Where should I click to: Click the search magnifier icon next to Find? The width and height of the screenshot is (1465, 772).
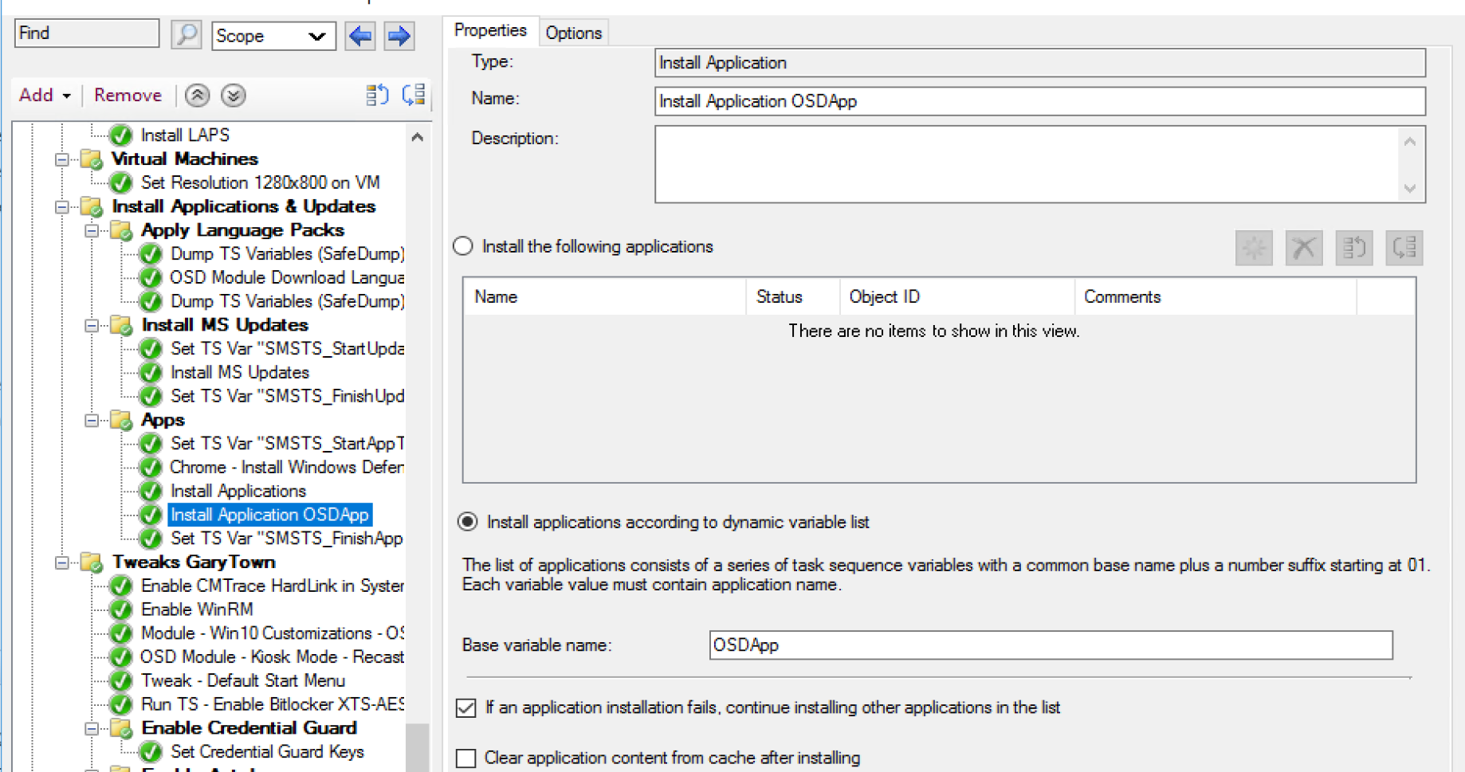pyautogui.click(x=186, y=35)
